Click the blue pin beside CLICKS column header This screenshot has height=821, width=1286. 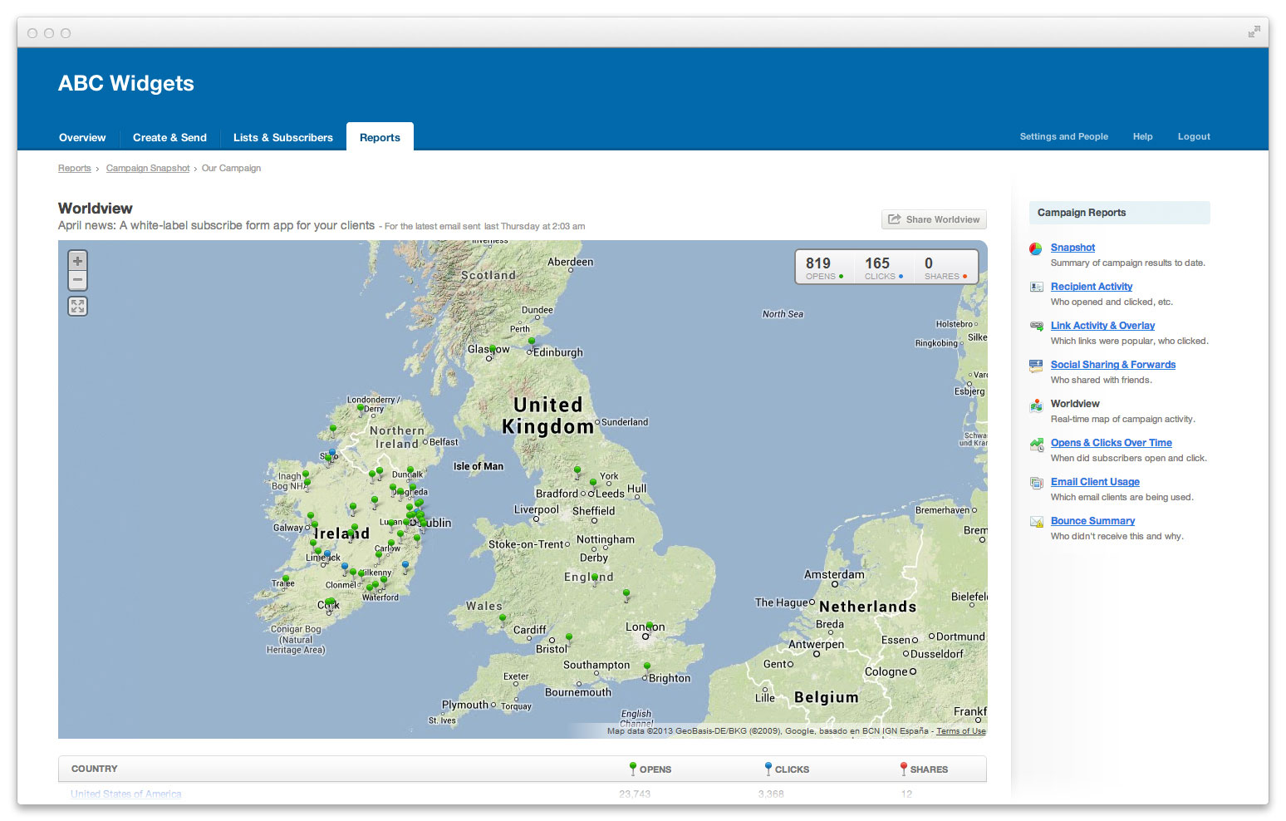(x=768, y=769)
